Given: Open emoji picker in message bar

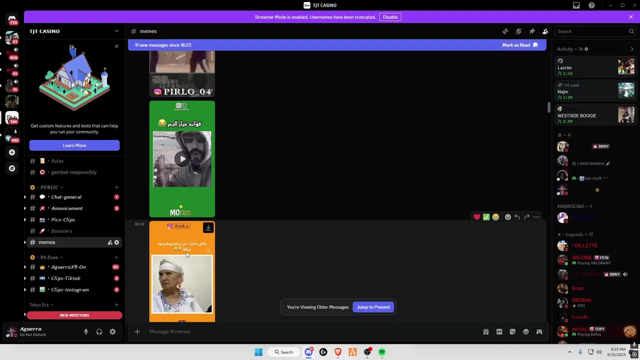Looking at the screenshot, I should click(526, 331).
